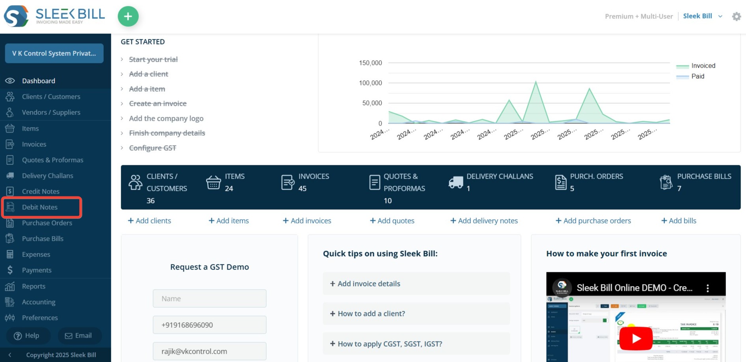Click the Payments dollar icon in sidebar
Screen dimensions: 746x362
pos(10,270)
